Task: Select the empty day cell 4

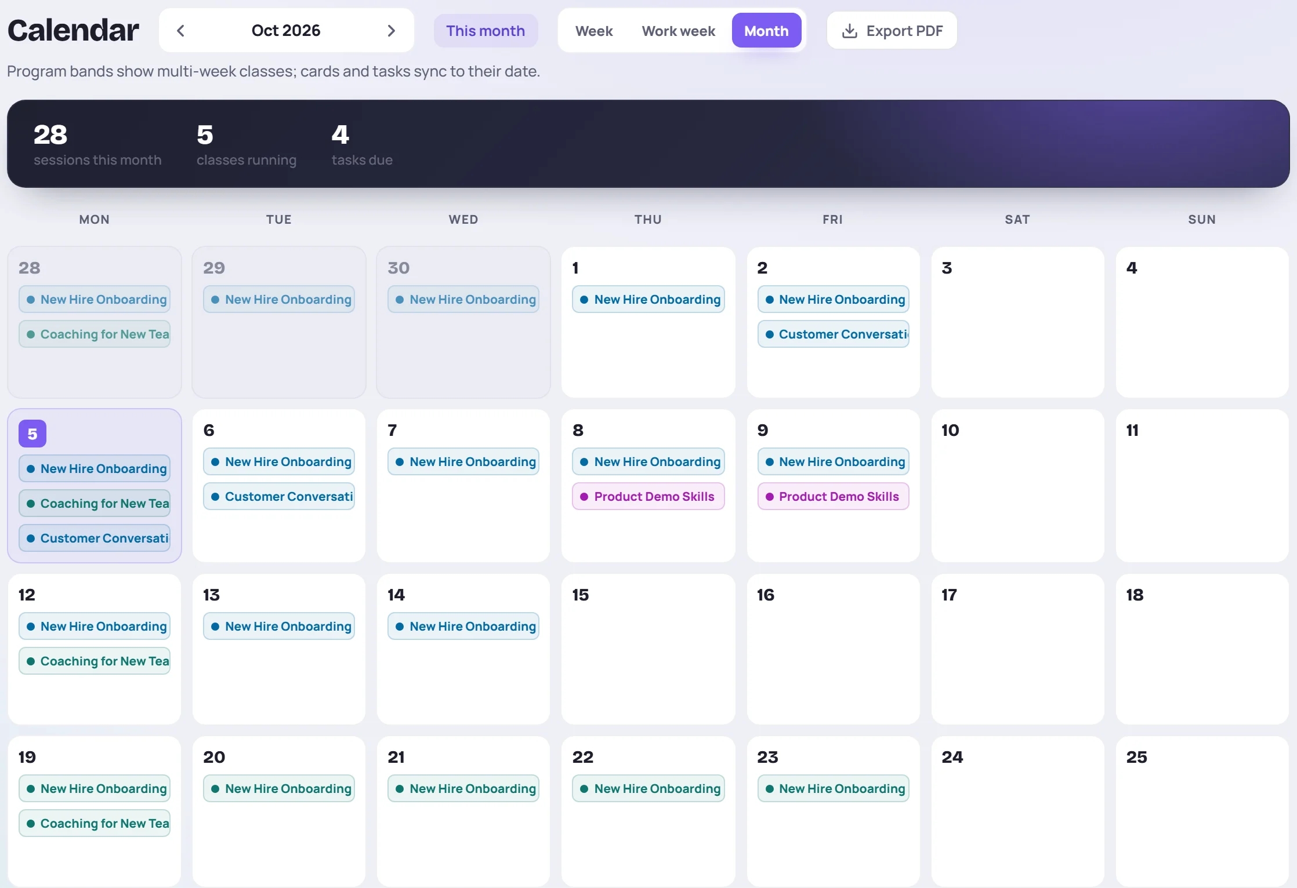Action: coord(1202,322)
